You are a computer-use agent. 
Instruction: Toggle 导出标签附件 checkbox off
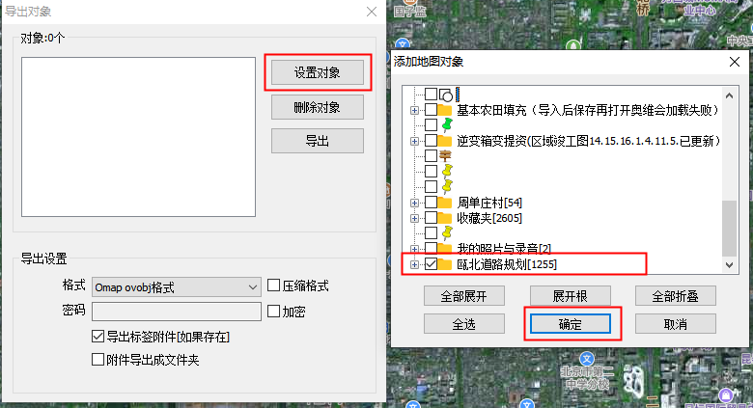[98, 337]
